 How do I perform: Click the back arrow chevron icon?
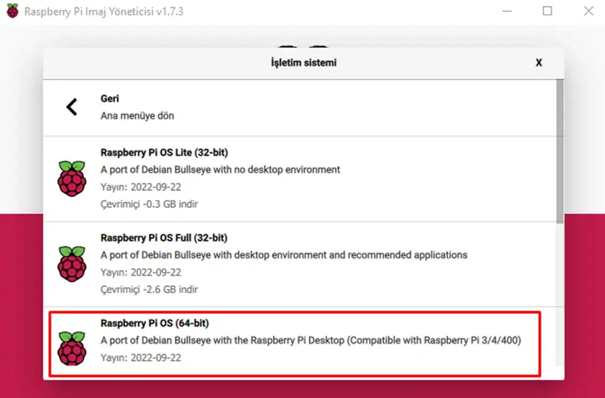click(72, 107)
